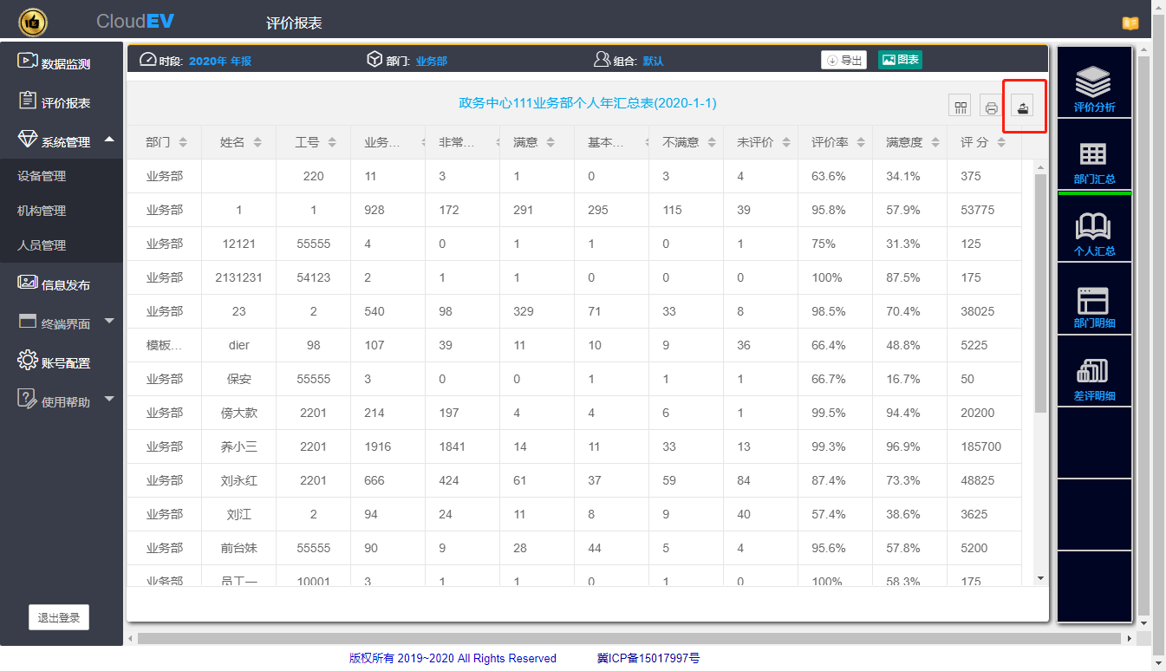Click score value 185700
Viewport: 1166px width, 671px height.
980,446
